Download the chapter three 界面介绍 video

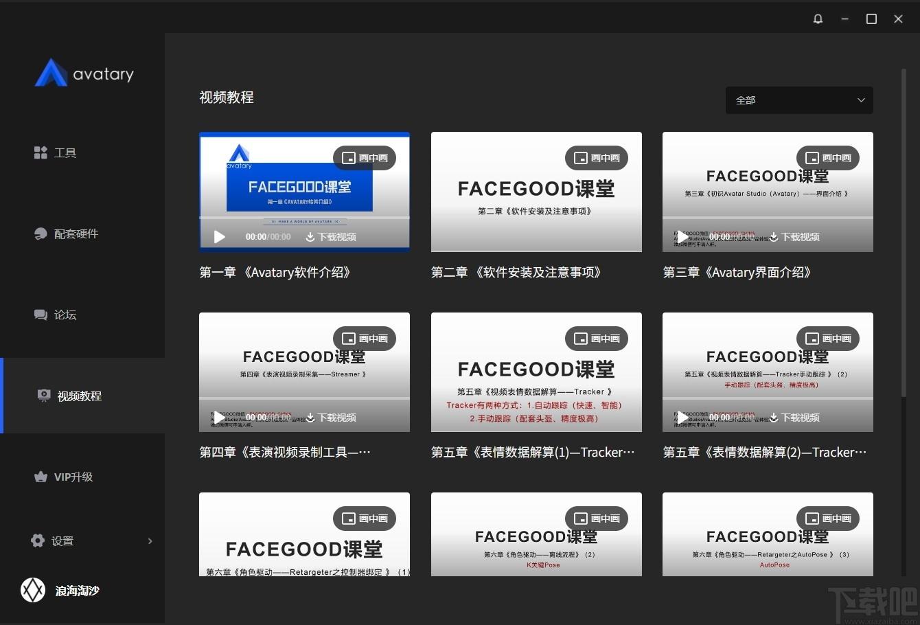(x=794, y=237)
